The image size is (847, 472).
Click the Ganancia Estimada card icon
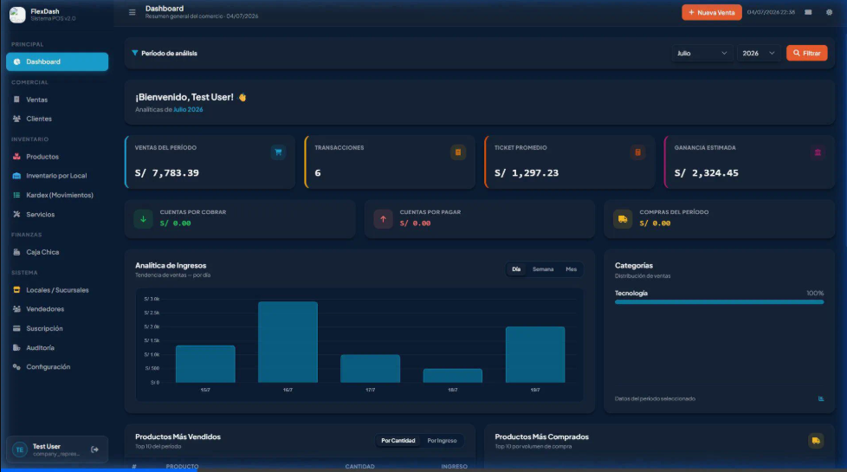click(818, 152)
